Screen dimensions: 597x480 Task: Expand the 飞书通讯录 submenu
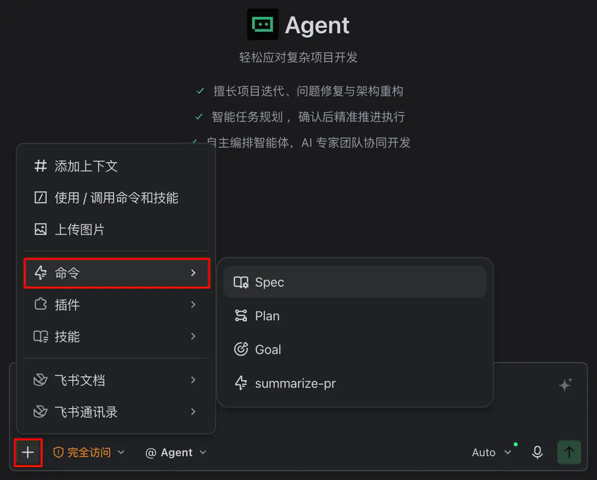coord(116,412)
